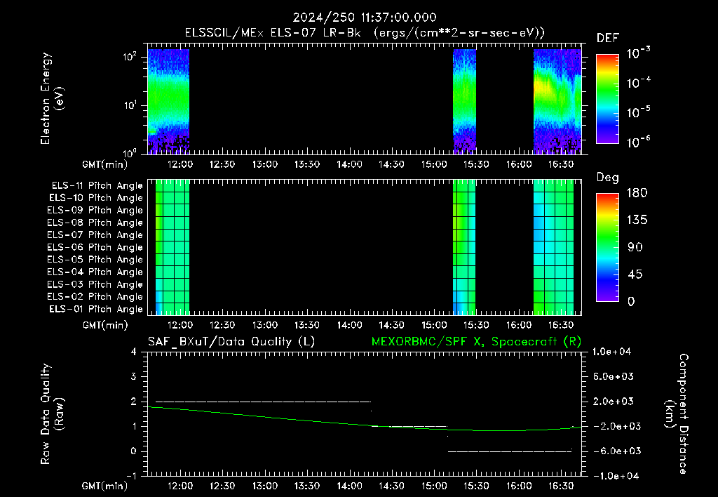Image resolution: width=718 pixels, height=497 pixels.
Task: Click the 45 value on Deg scale
Action: [x=635, y=274]
